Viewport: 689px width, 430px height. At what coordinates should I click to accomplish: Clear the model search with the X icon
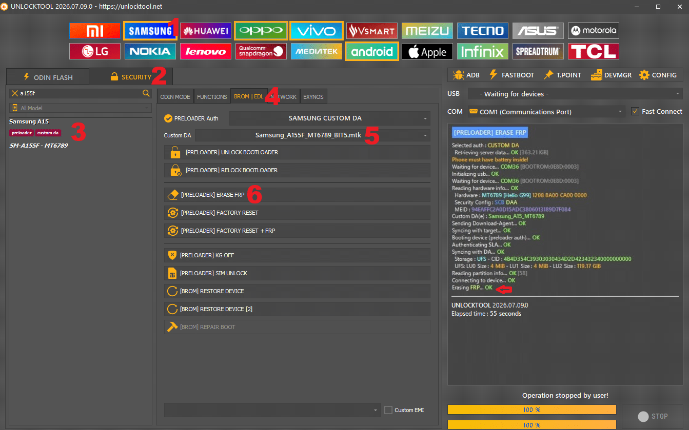click(15, 93)
